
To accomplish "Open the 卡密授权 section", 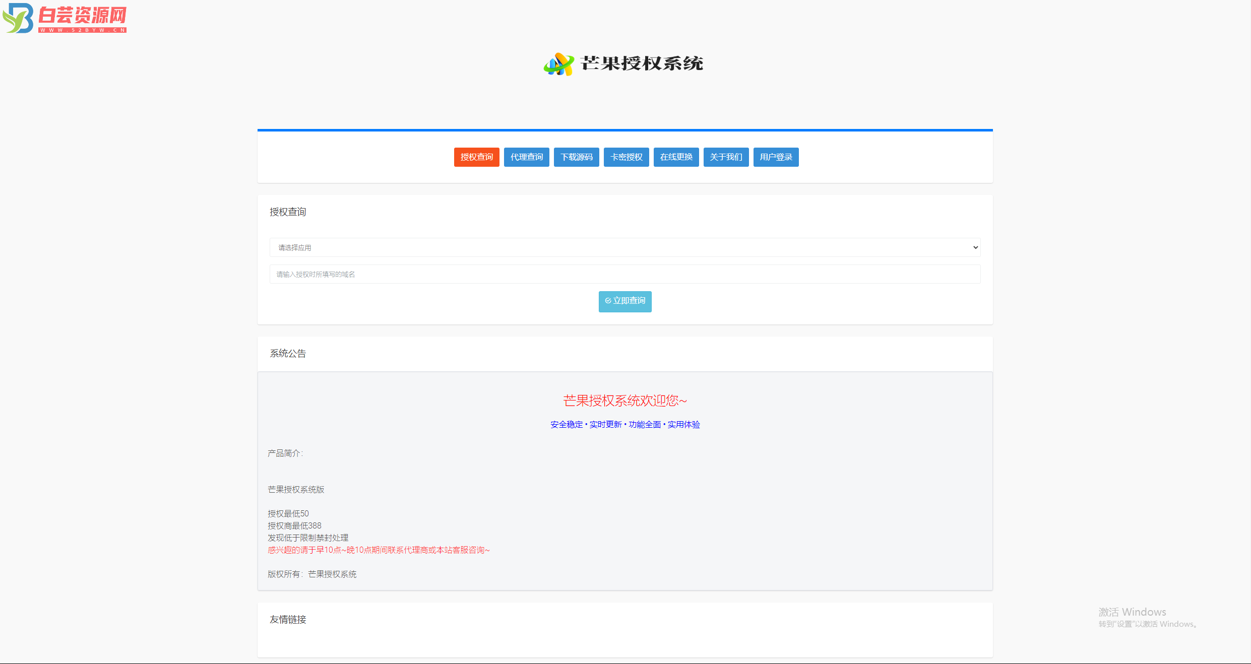I will click(x=626, y=157).
